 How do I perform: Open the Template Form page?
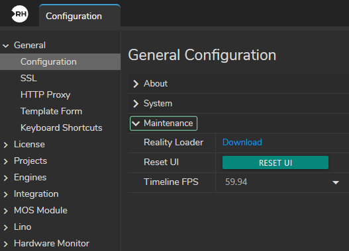point(52,111)
